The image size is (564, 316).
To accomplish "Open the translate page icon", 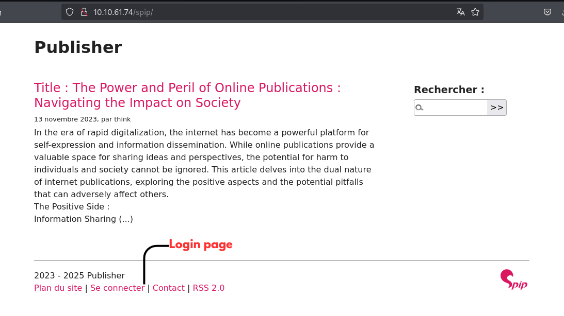I will 460,12.
